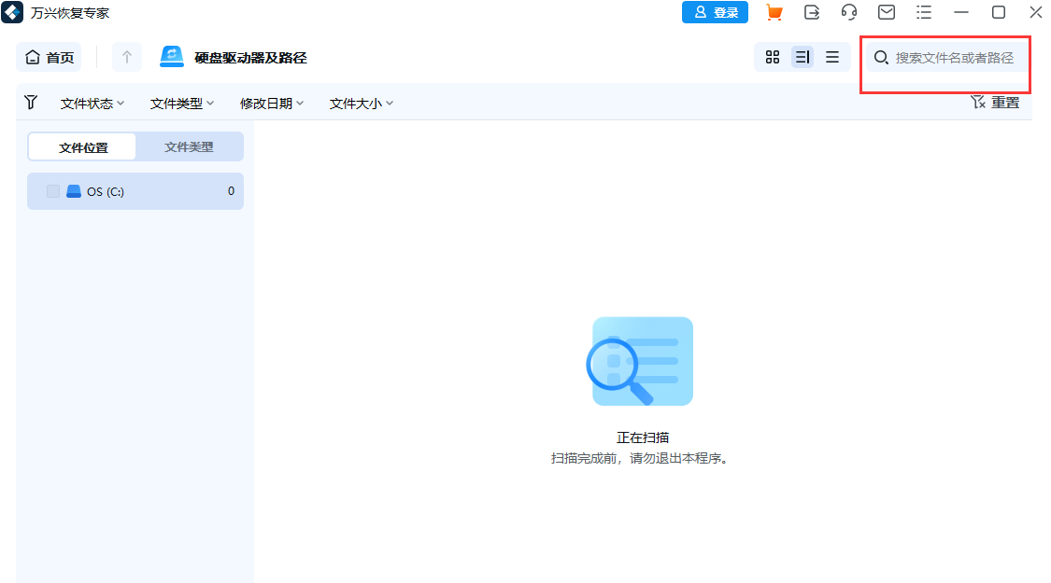Open the shopping cart purchase icon
Image resolution: width=1051 pixels, height=583 pixels.
pos(774,12)
